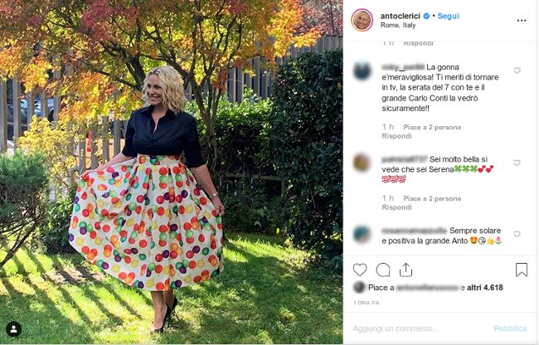Share the post via arrow icon
The height and width of the screenshot is (345, 539).
pos(405,270)
